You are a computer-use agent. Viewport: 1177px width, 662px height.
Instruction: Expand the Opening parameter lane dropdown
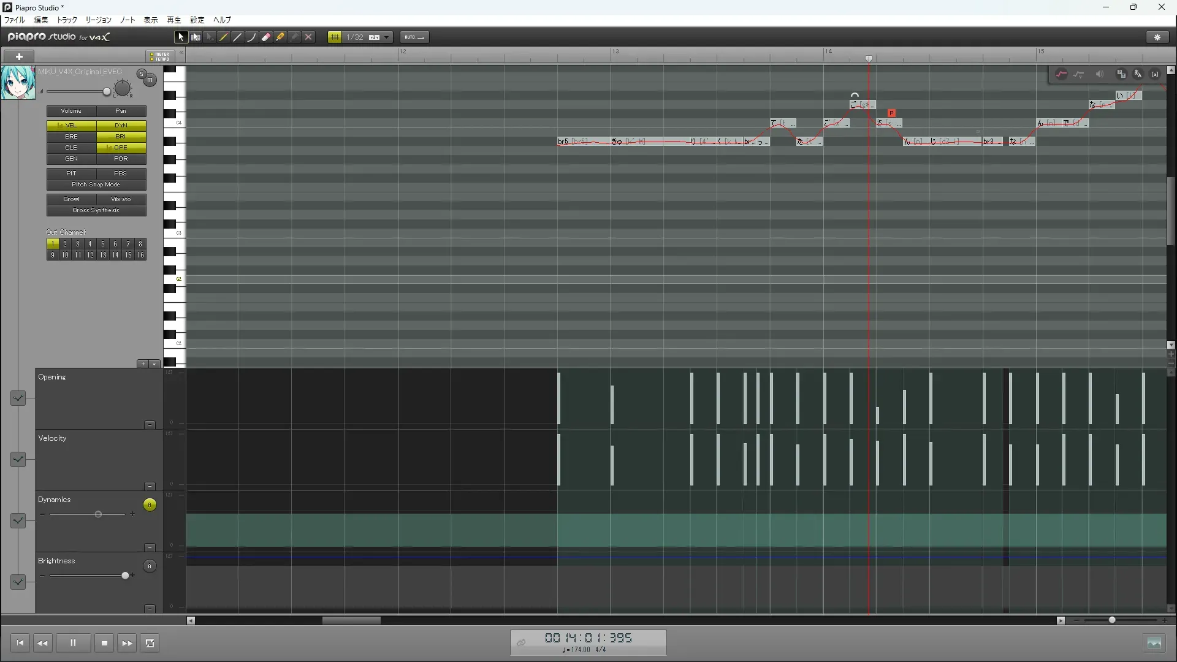tap(18, 398)
